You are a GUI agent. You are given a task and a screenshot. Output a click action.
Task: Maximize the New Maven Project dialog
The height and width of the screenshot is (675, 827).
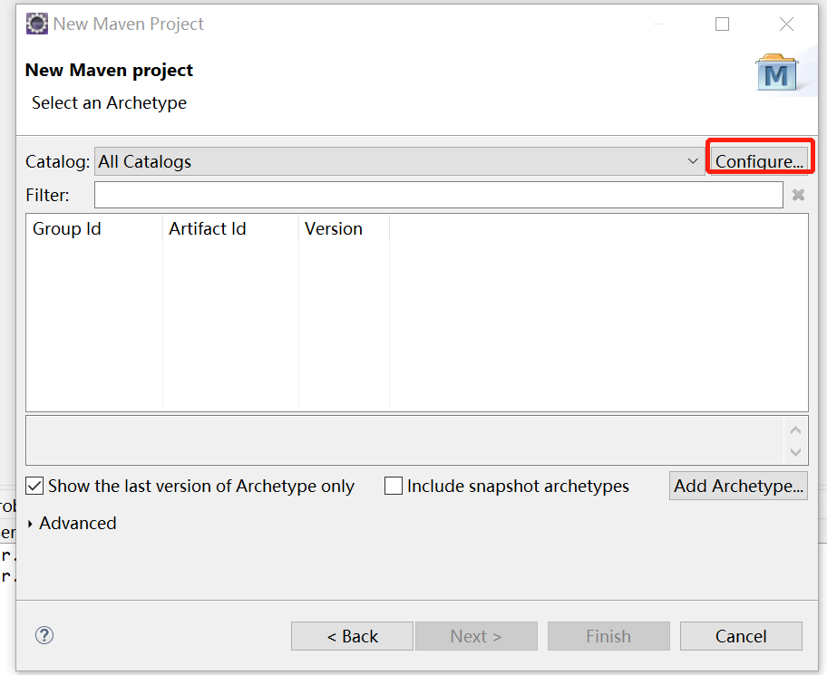(722, 24)
